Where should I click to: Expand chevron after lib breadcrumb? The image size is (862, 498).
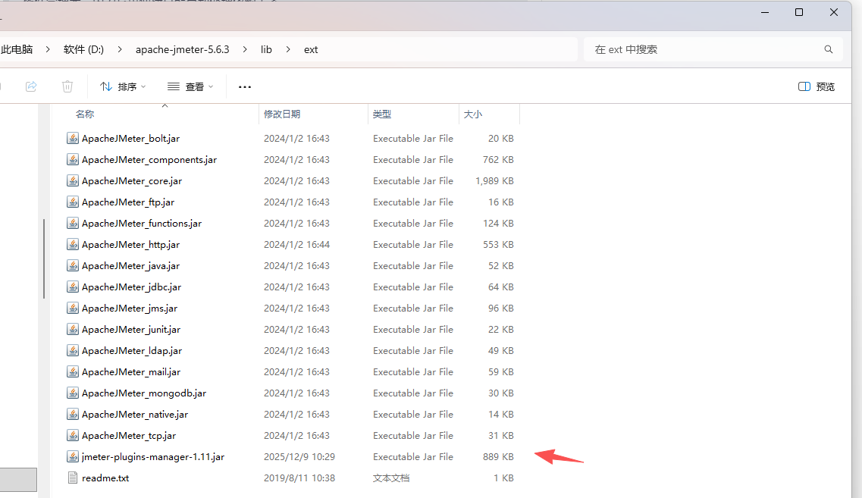pos(288,49)
